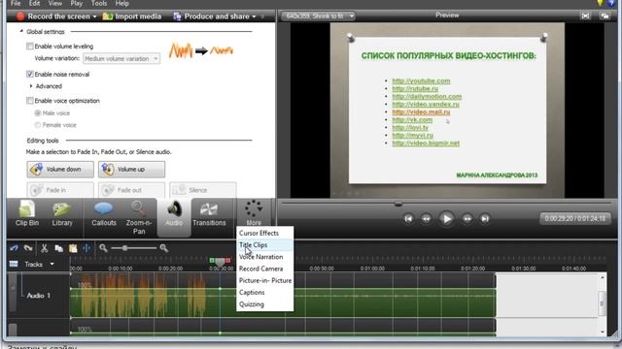Open Produce and share dropdown arrow

255,16
